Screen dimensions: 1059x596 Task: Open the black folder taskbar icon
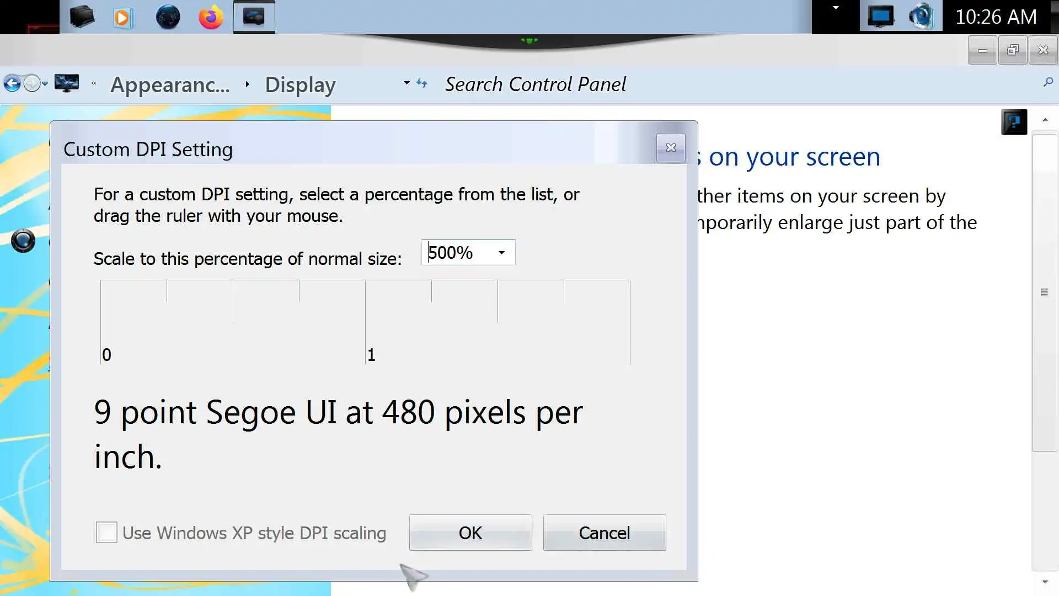(x=82, y=17)
